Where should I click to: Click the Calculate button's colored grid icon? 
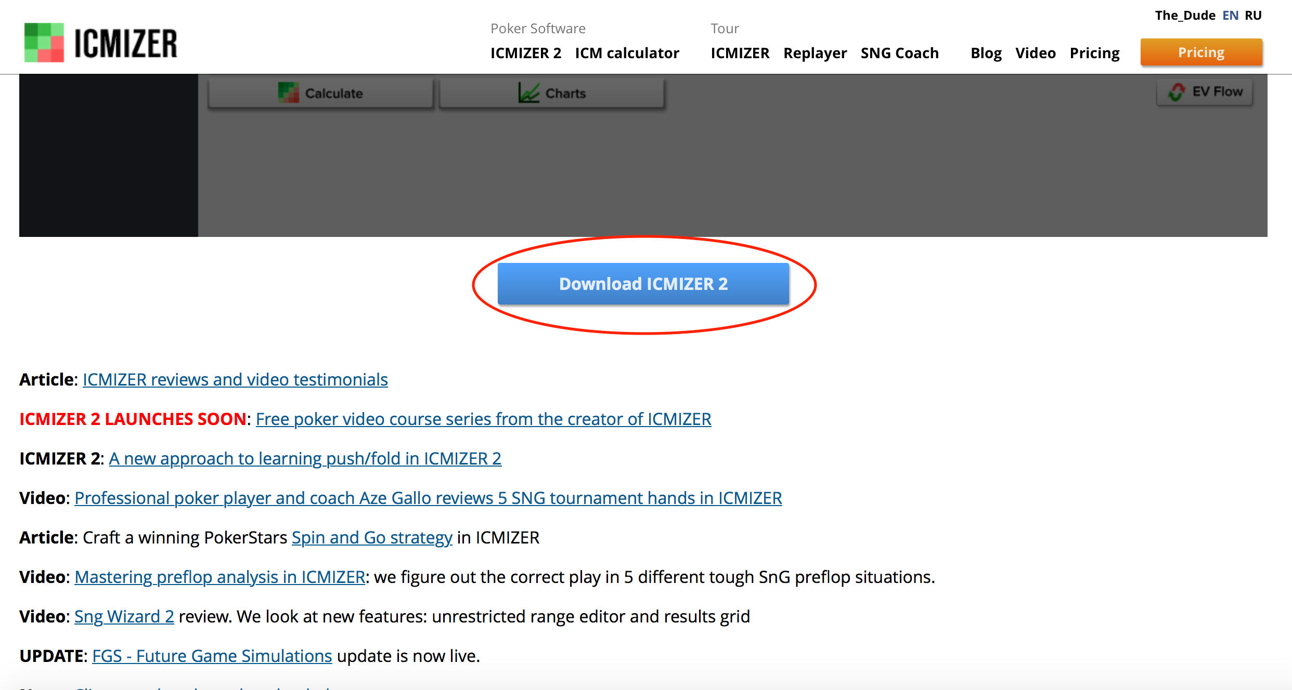pyautogui.click(x=288, y=93)
